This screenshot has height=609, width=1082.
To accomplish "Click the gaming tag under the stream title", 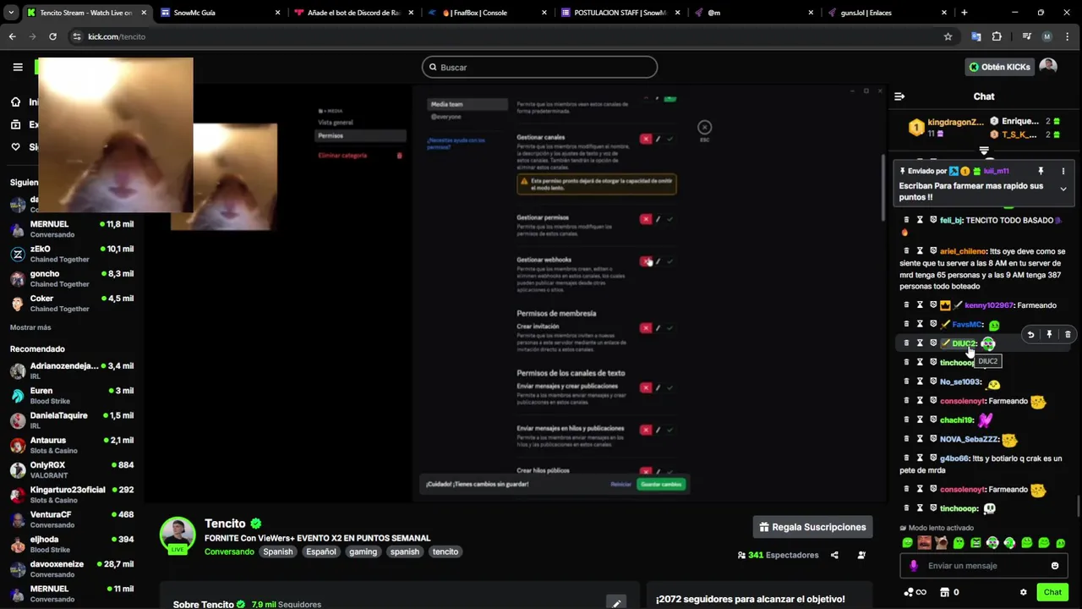I will tap(363, 551).
